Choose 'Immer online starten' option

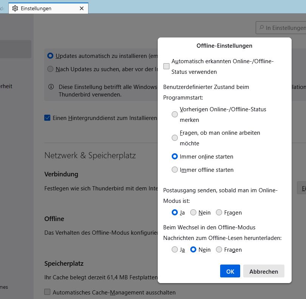point(175,156)
